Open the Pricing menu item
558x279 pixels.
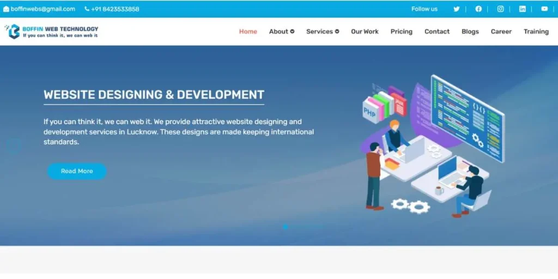coord(402,31)
